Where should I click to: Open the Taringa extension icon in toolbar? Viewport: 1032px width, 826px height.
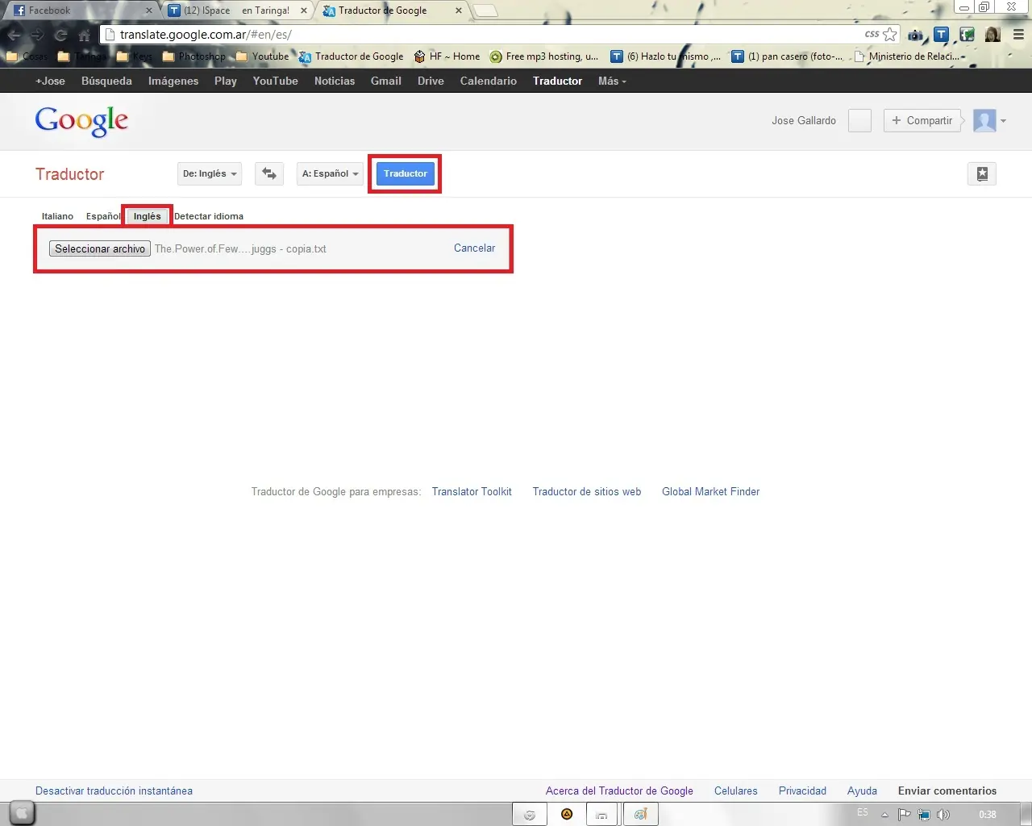[941, 35]
